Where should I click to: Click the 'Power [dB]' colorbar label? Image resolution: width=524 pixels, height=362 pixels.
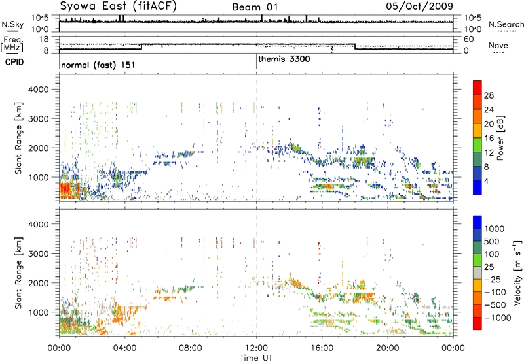500,138
